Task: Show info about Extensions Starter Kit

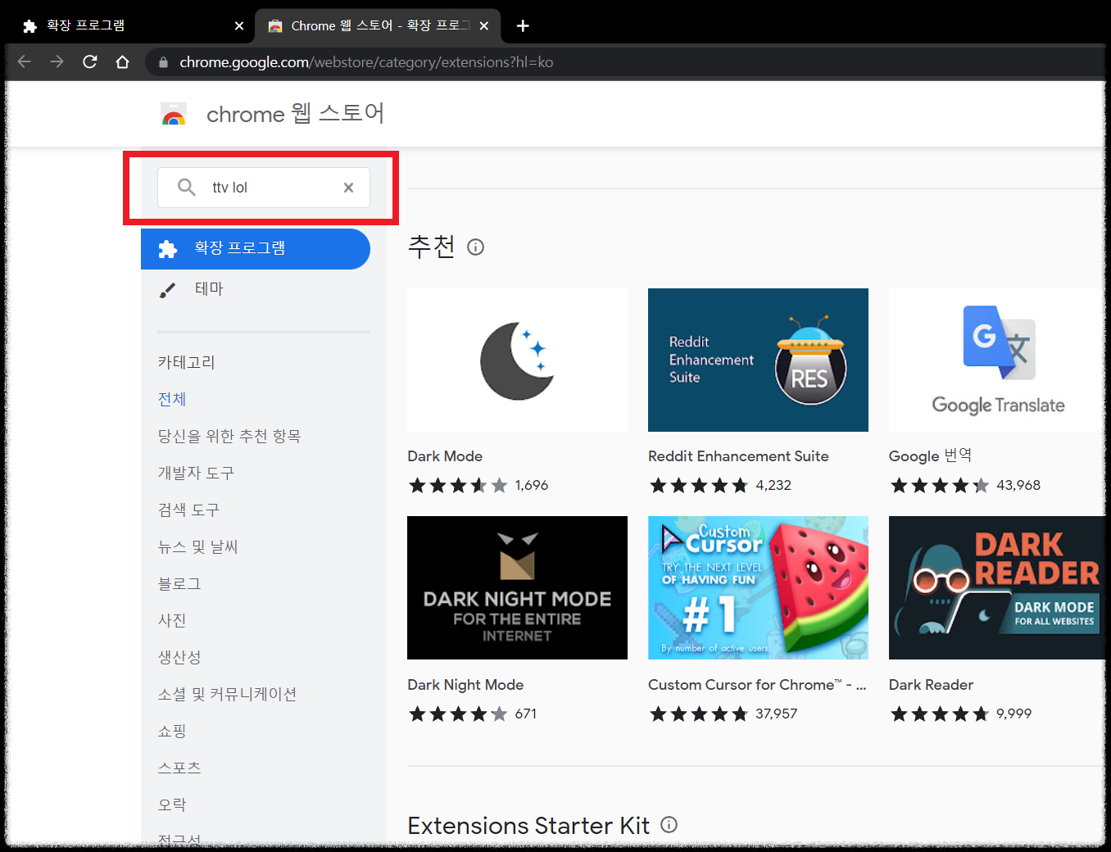Action: (669, 824)
